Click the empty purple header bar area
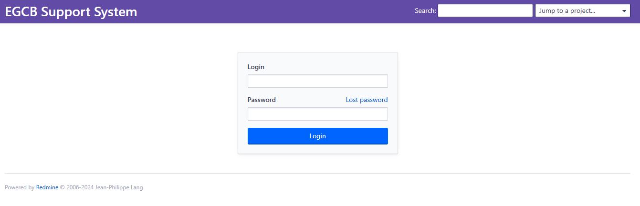 (x=277, y=11)
